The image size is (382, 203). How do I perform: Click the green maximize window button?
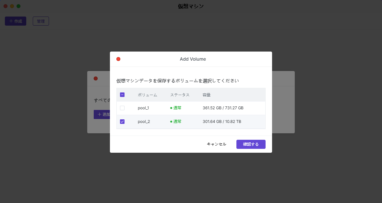(x=18, y=6)
